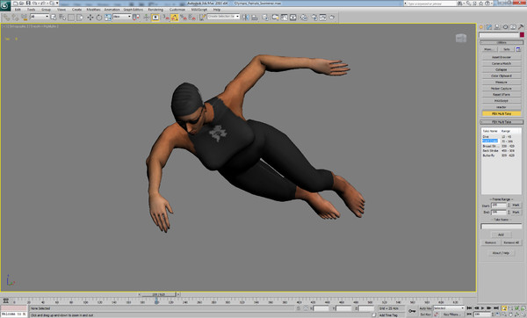Click the Mirror tool icon
The image size is (527, 318).
[246, 18]
